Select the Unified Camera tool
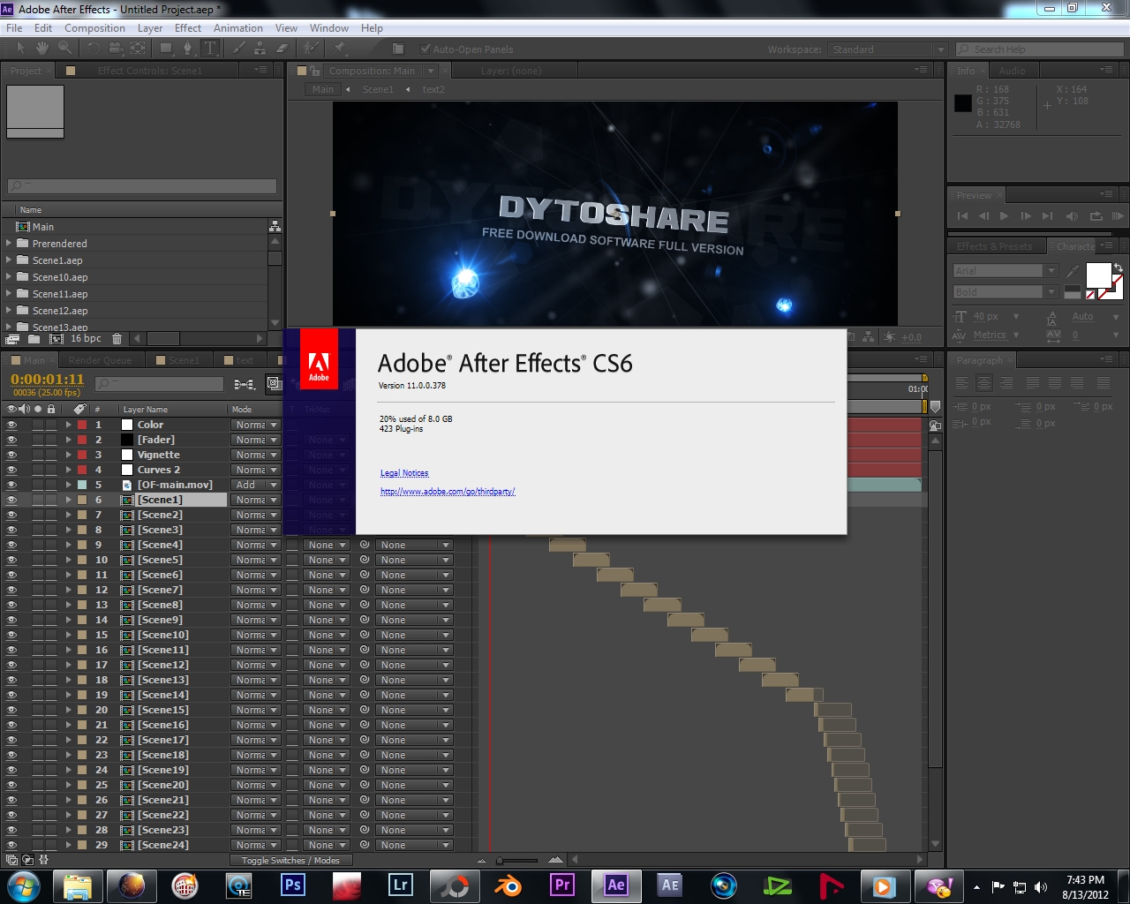 (116, 48)
